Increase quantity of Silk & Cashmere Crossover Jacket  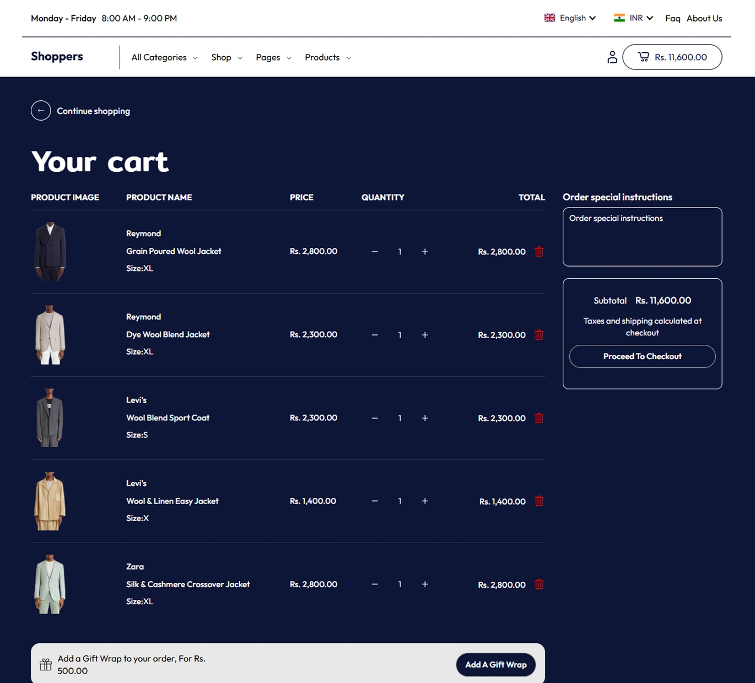[425, 584]
